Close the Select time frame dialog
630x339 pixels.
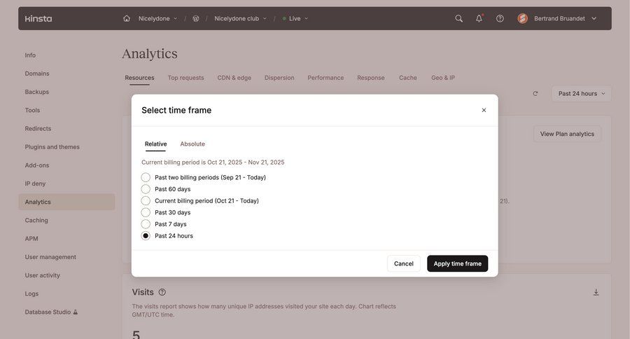click(484, 110)
